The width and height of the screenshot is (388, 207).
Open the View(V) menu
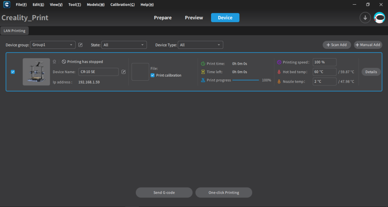coord(56,5)
